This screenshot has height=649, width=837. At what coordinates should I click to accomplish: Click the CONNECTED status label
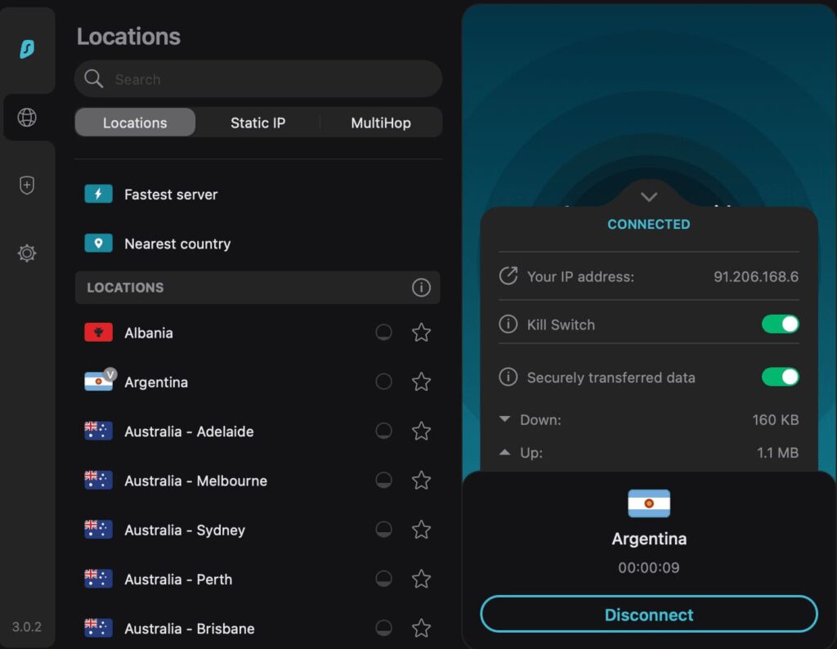(649, 224)
